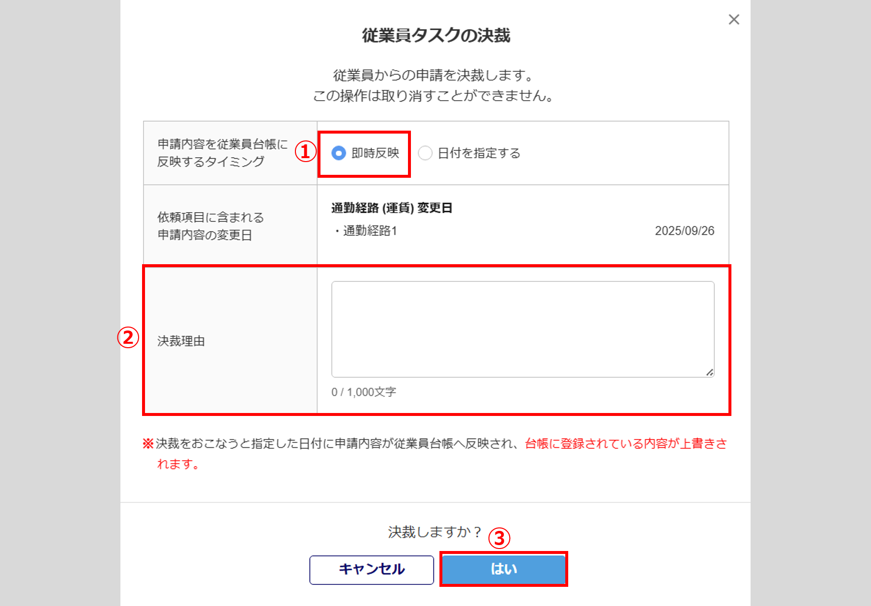Confirm the approval with はい button
The width and height of the screenshot is (871, 606).
click(x=503, y=569)
